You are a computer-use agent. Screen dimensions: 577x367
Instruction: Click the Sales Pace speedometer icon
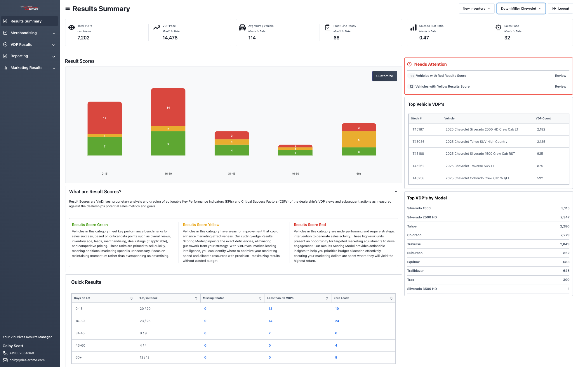(x=498, y=27)
